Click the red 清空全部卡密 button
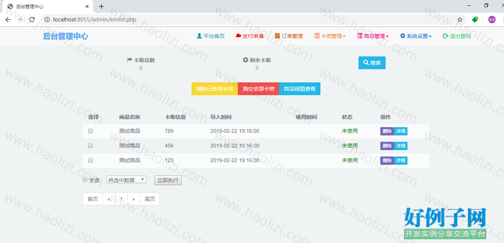This screenshot has height=243, width=504. tap(258, 89)
